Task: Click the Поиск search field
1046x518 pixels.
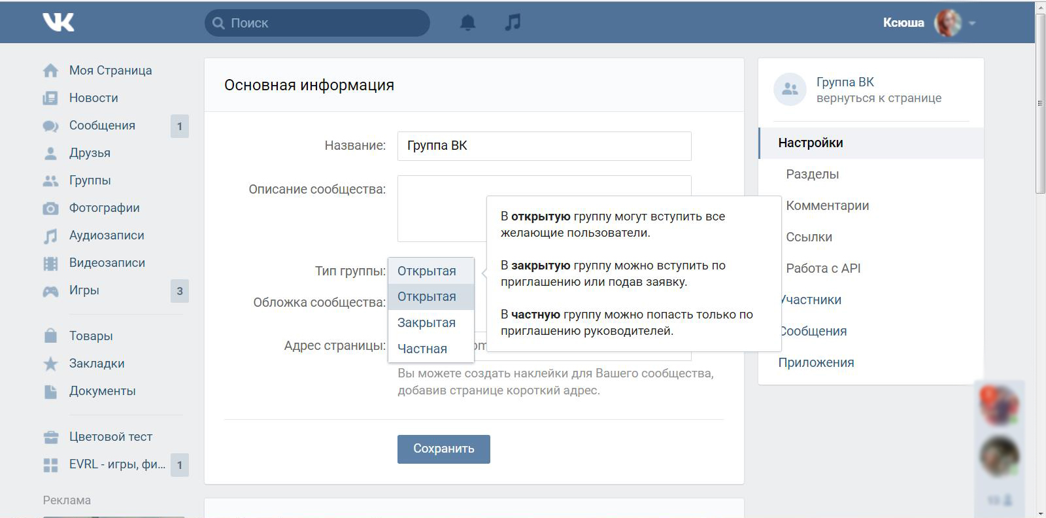Action: tap(317, 23)
